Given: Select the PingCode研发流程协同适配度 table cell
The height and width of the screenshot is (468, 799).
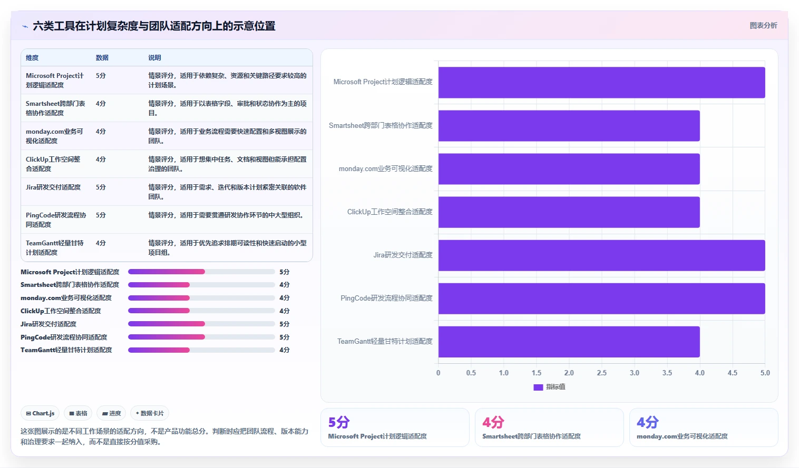Looking at the screenshot, I should point(56,220).
